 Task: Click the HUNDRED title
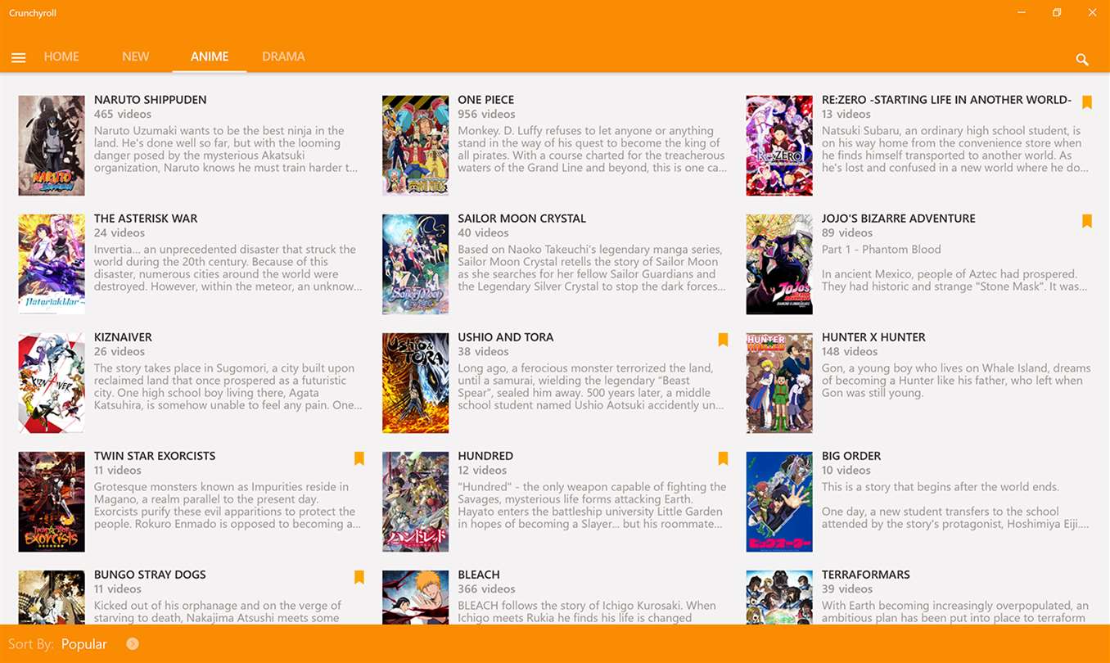coord(485,456)
